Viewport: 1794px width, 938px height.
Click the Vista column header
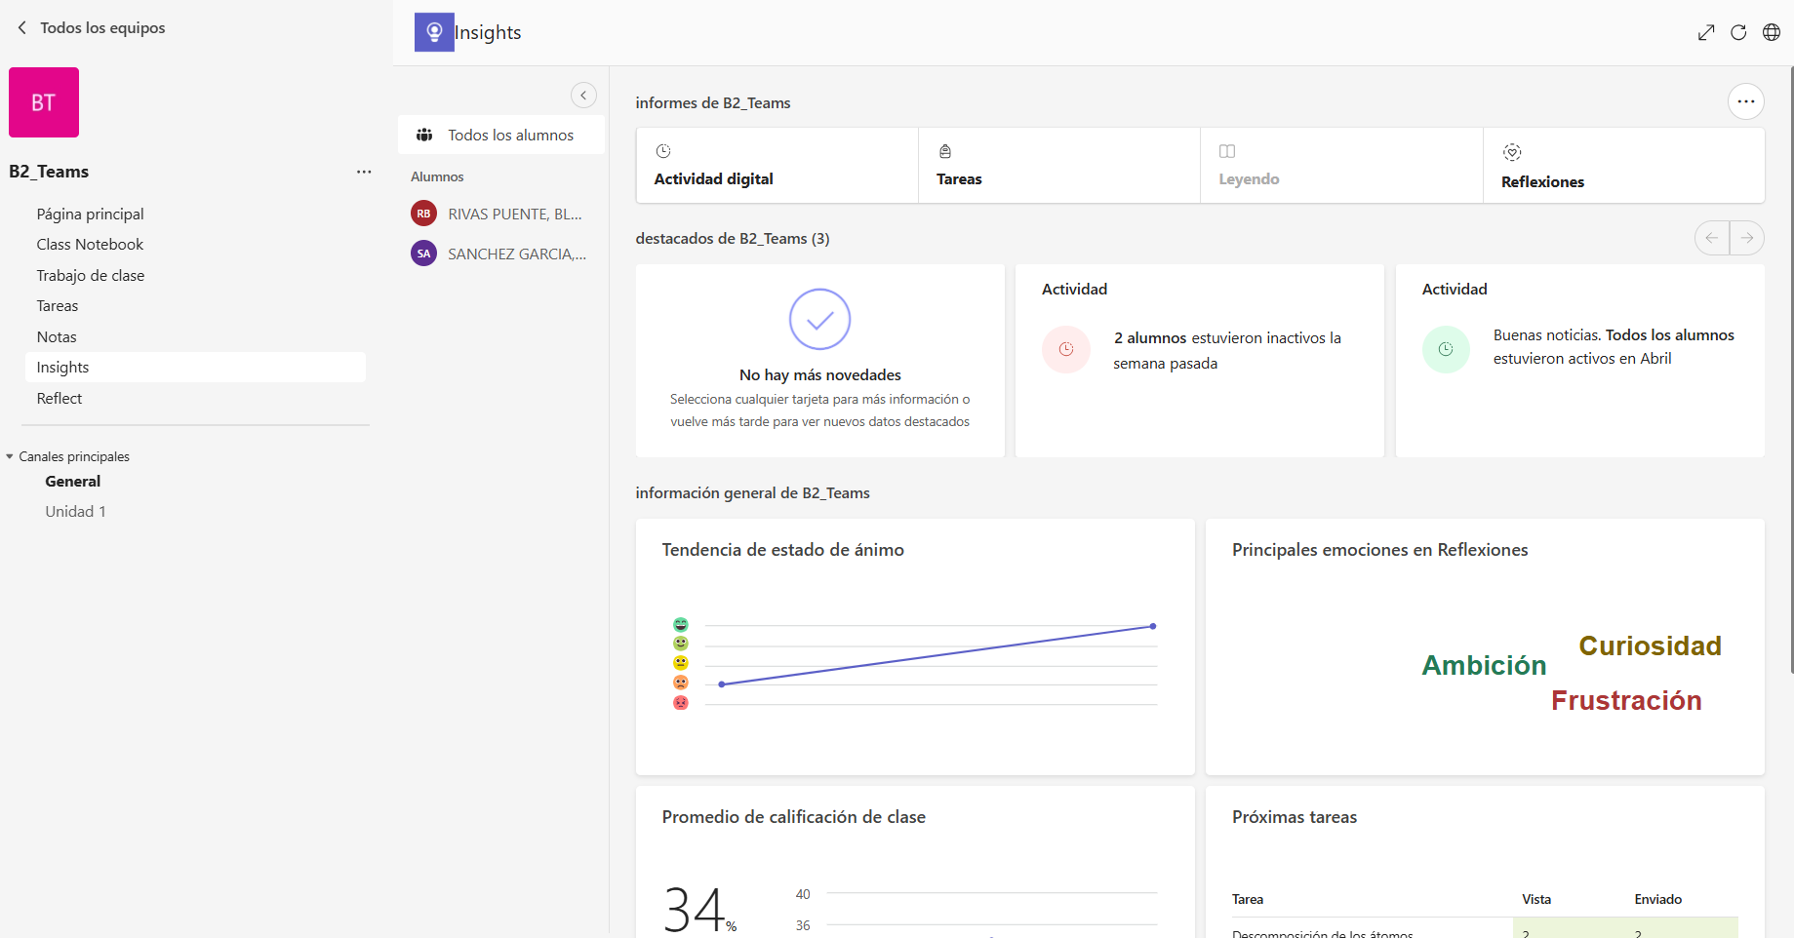tap(1536, 900)
